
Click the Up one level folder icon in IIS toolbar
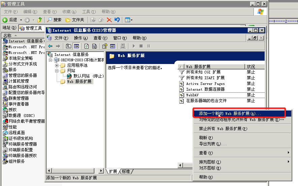(69, 46)
